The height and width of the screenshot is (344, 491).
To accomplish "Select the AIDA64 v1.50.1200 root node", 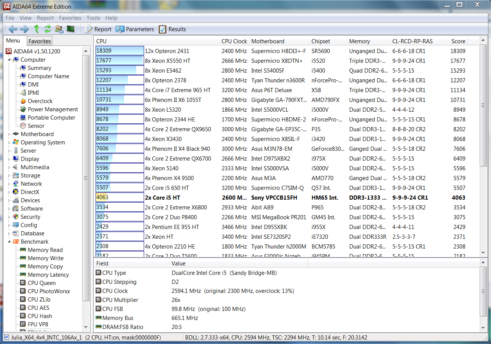I will (37, 52).
